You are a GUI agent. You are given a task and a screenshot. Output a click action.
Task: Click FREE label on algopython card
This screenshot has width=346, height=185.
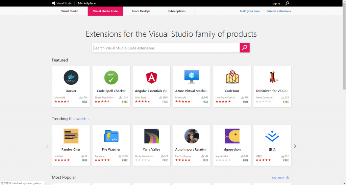click(x=246, y=160)
